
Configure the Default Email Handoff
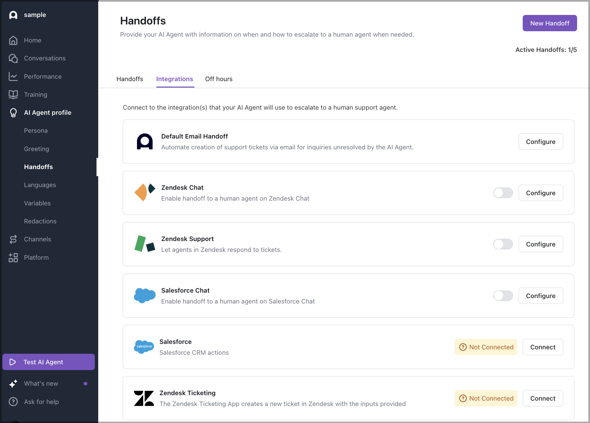540,142
